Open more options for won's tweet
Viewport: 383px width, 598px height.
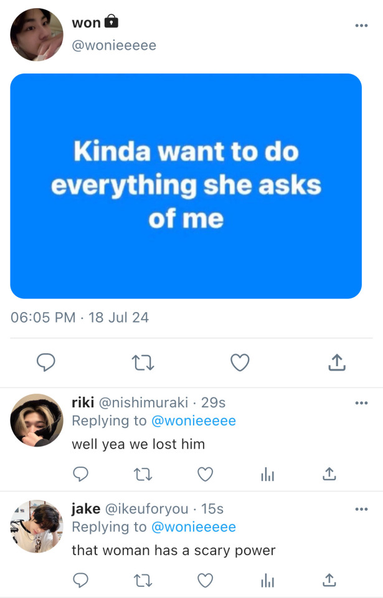(x=361, y=26)
